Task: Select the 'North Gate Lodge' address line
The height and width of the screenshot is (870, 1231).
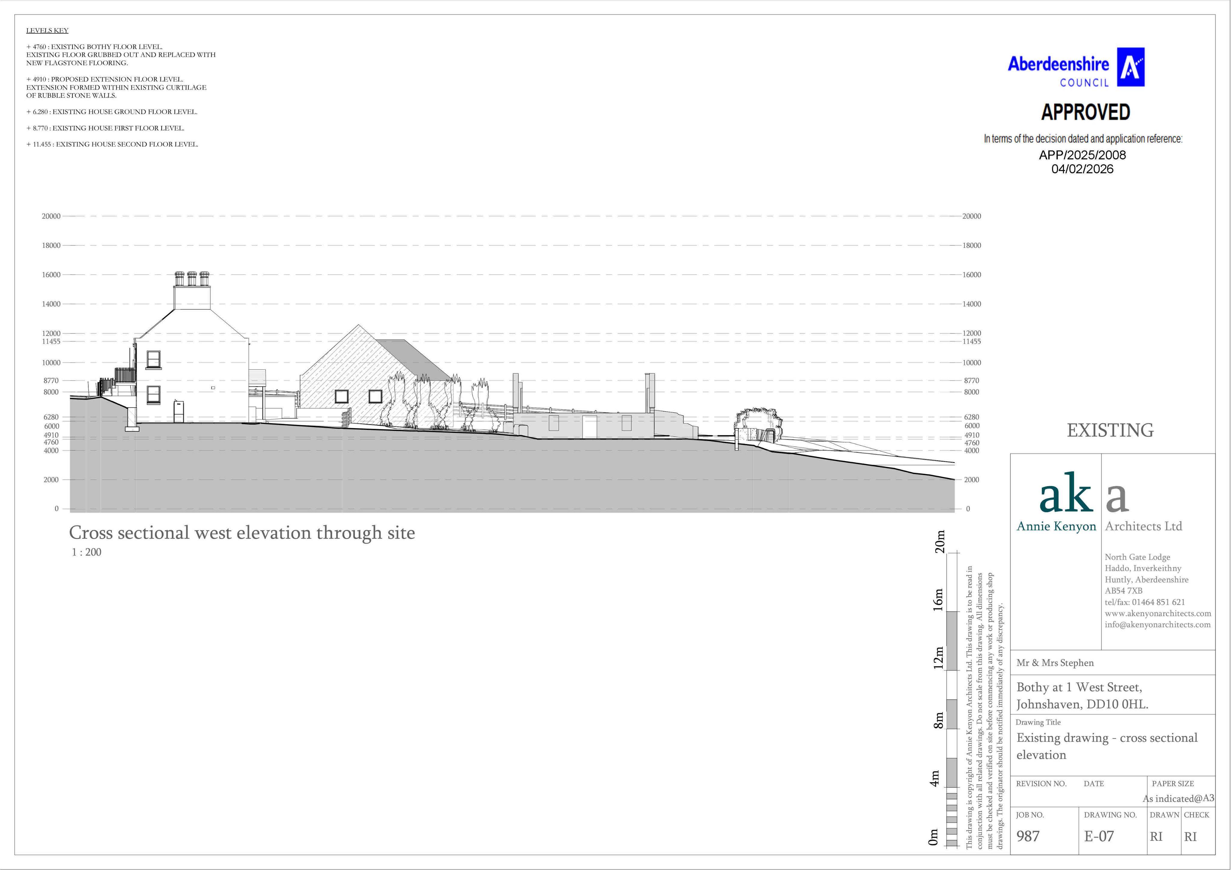Action: tap(1137, 558)
